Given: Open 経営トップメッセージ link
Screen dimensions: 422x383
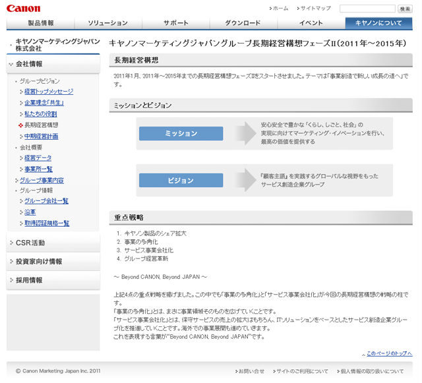Looking at the screenshot, I should tap(49, 92).
